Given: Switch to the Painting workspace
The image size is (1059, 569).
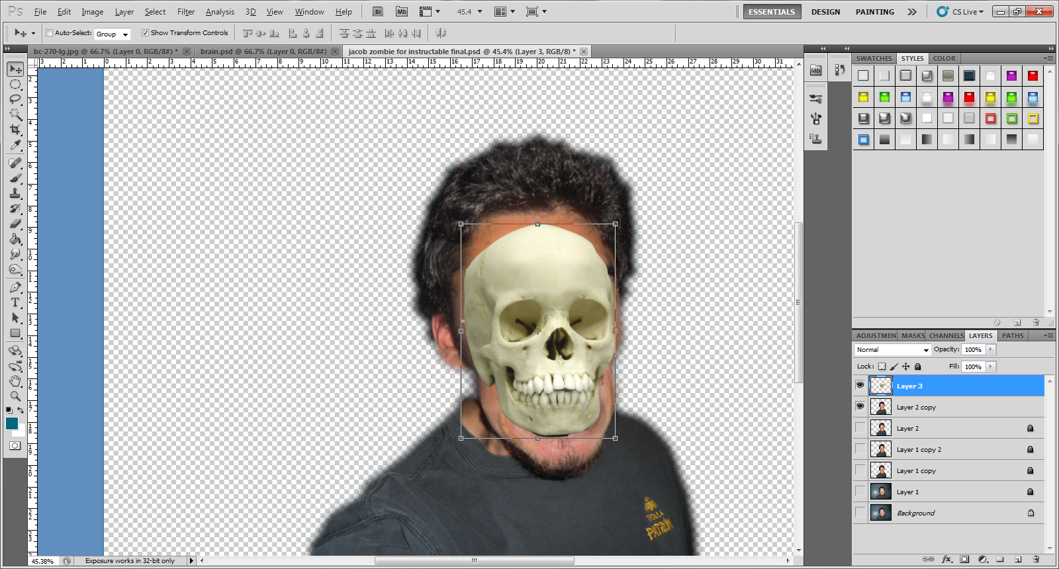Looking at the screenshot, I should coord(874,12).
